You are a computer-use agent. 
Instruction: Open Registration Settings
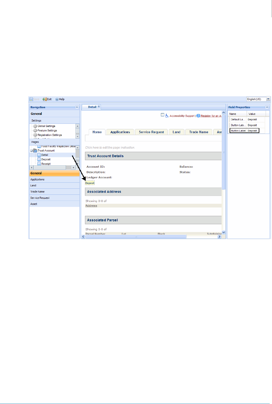pyautogui.click(x=50, y=135)
